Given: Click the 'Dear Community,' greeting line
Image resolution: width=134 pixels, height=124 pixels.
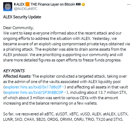Looking at the screenshot, I should [x=19, y=28].
